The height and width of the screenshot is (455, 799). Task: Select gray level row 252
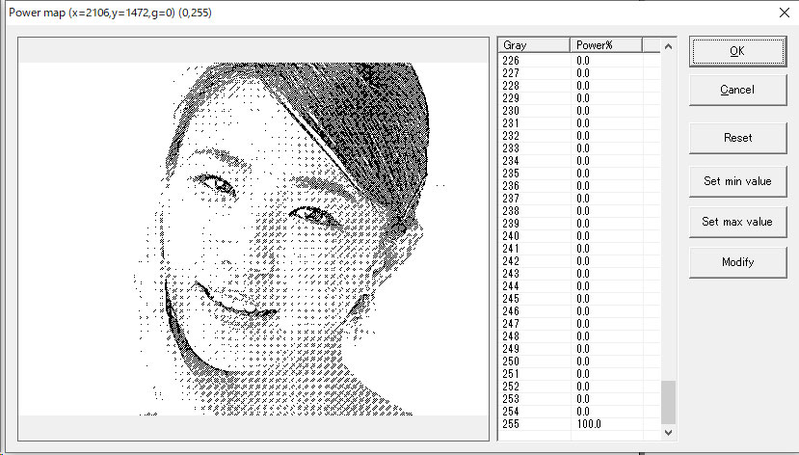(x=579, y=387)
